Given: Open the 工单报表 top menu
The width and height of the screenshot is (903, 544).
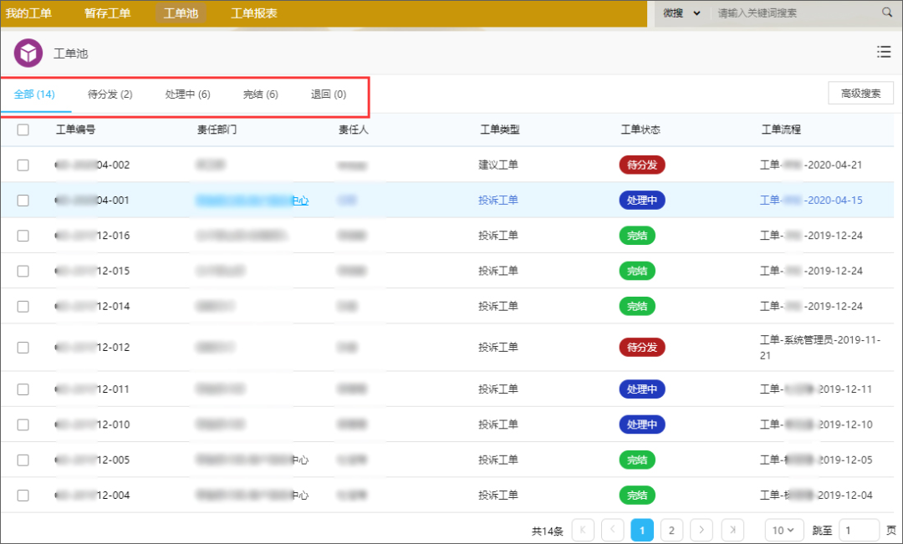Looking at the screenshot, I should point(254,13).
